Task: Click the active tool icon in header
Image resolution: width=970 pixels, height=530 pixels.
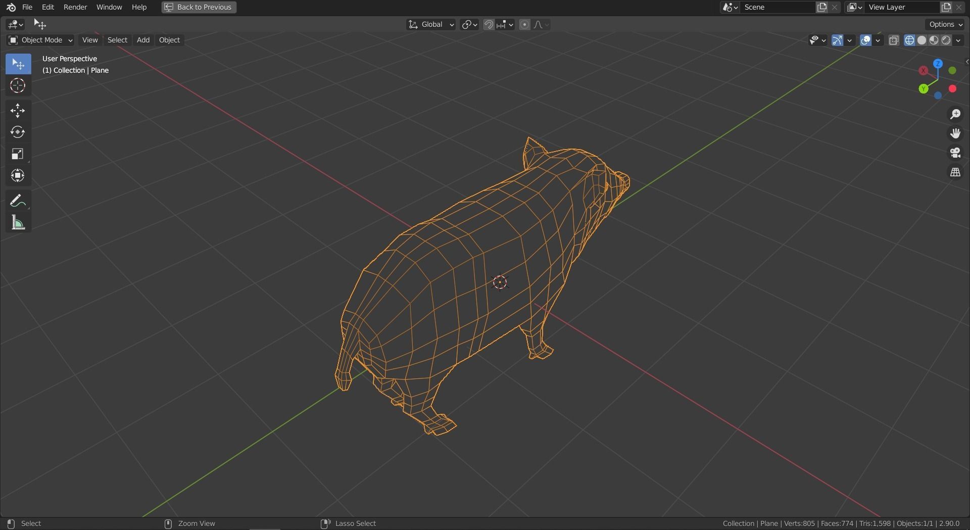Action: pyautogui.click(x=40, y=24)
